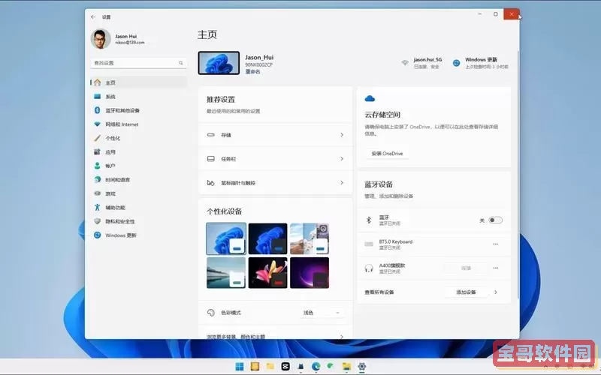This screenshot has height=375, width=601.
Task: Open the 鼠标指针与触控 recommended setting
Action: pos(275,183)
